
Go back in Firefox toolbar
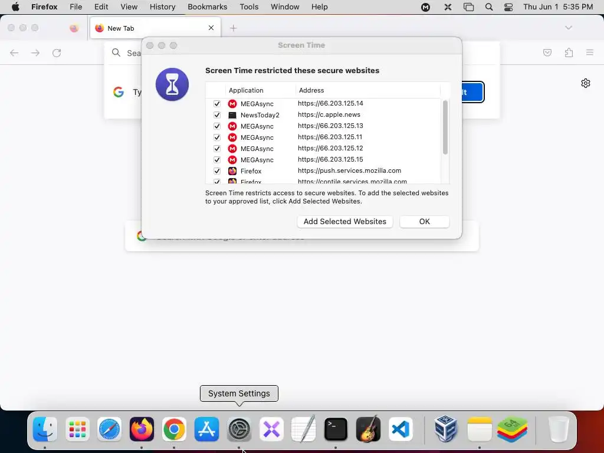14,52
